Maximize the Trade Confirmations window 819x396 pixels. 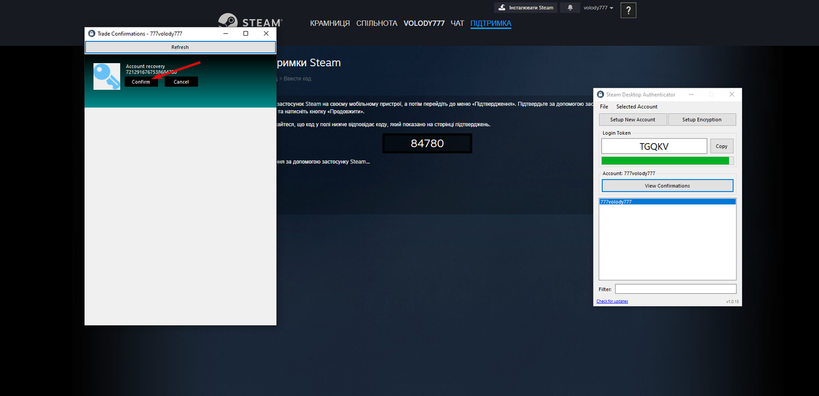[x=246, y=33]
